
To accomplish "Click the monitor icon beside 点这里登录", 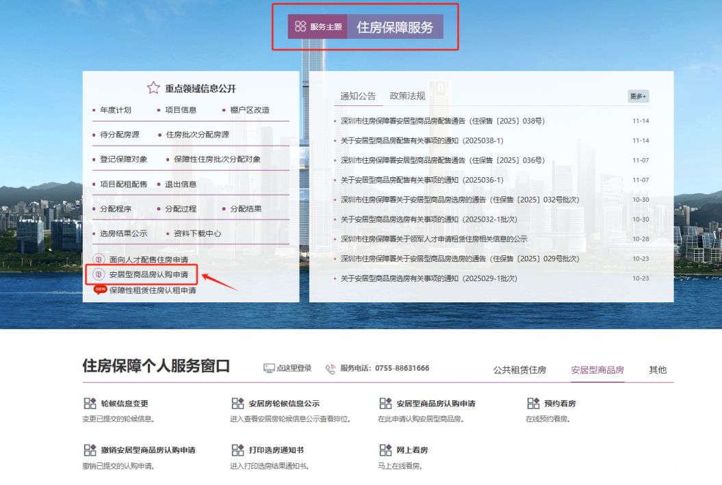I will 268,367.
